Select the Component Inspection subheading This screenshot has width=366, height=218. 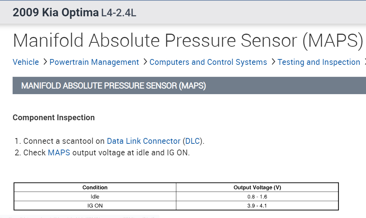54,118
